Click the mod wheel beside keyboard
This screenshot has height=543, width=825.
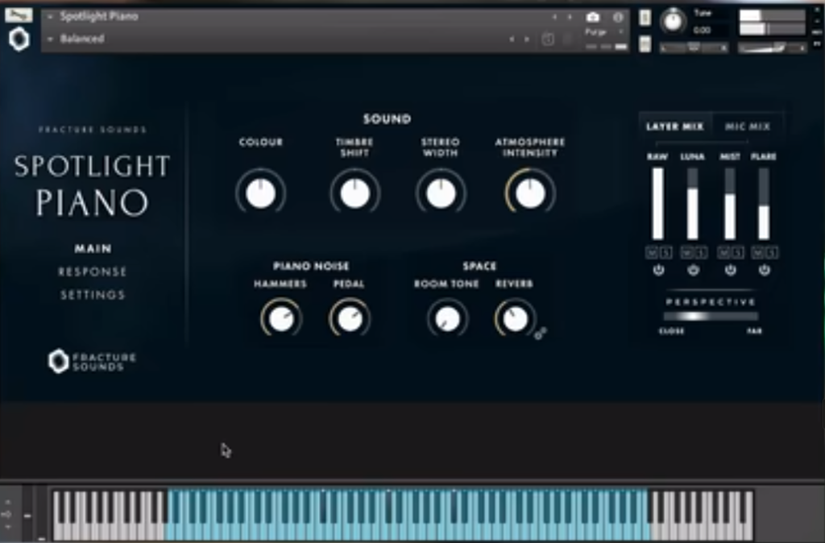(x=41, y=515)
